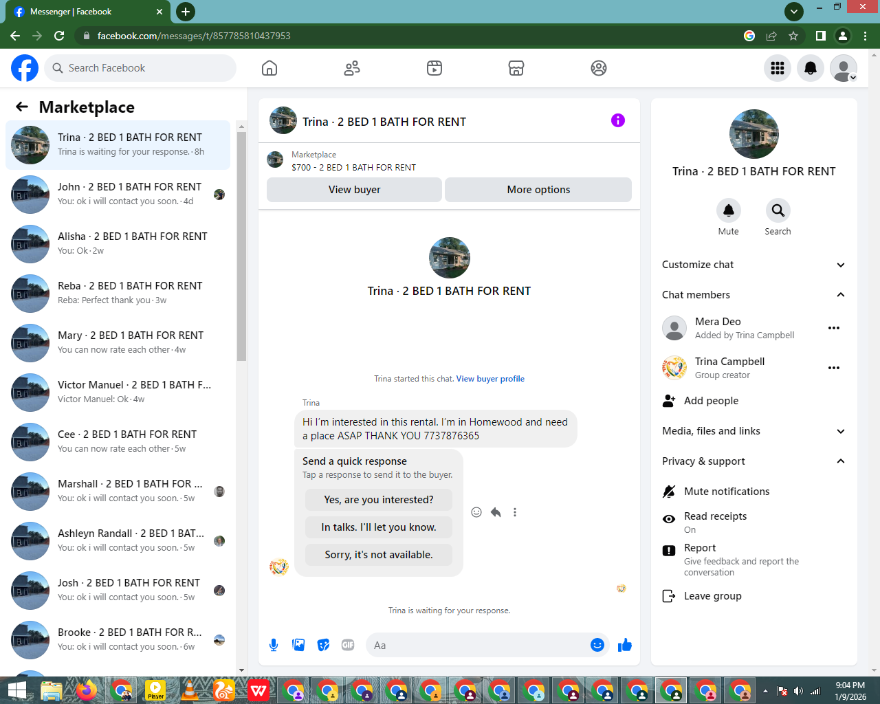Open the Groups icon in top nav

599,68
